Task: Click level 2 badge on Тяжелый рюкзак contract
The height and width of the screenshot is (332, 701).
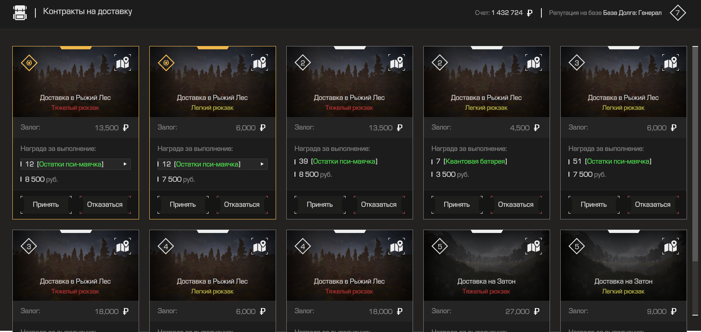Action: (303, 63)
